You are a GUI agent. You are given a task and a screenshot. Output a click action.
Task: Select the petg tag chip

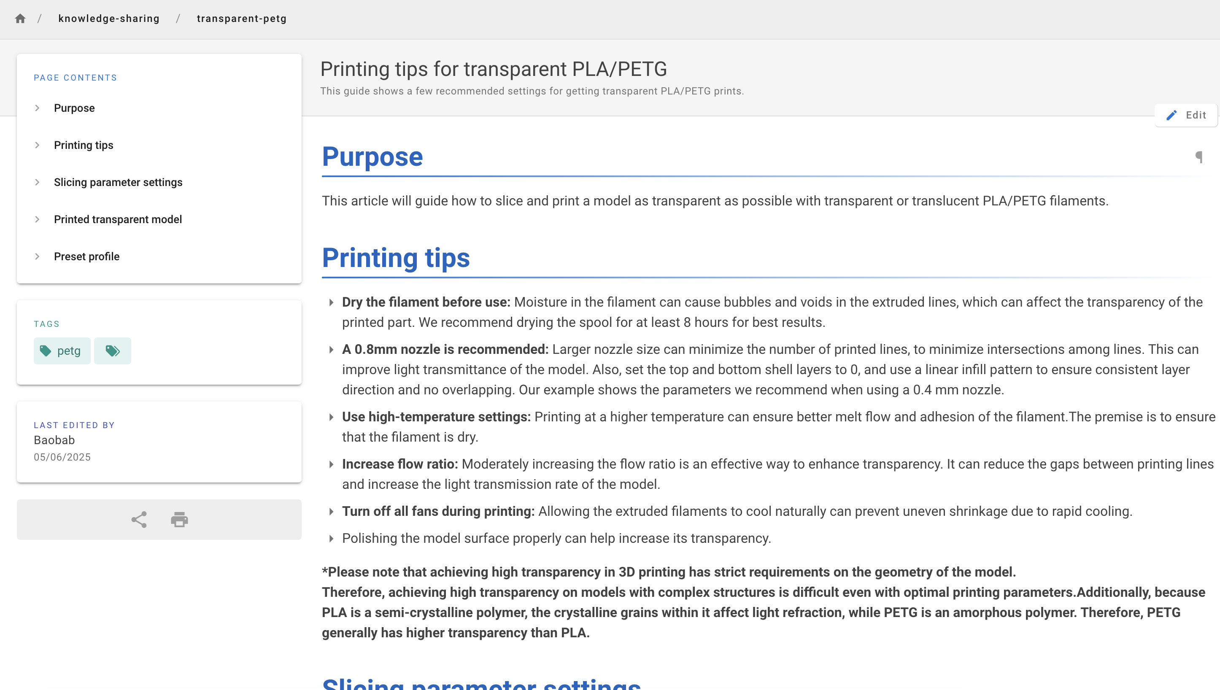pyautogui.click(x=62, y=350)
